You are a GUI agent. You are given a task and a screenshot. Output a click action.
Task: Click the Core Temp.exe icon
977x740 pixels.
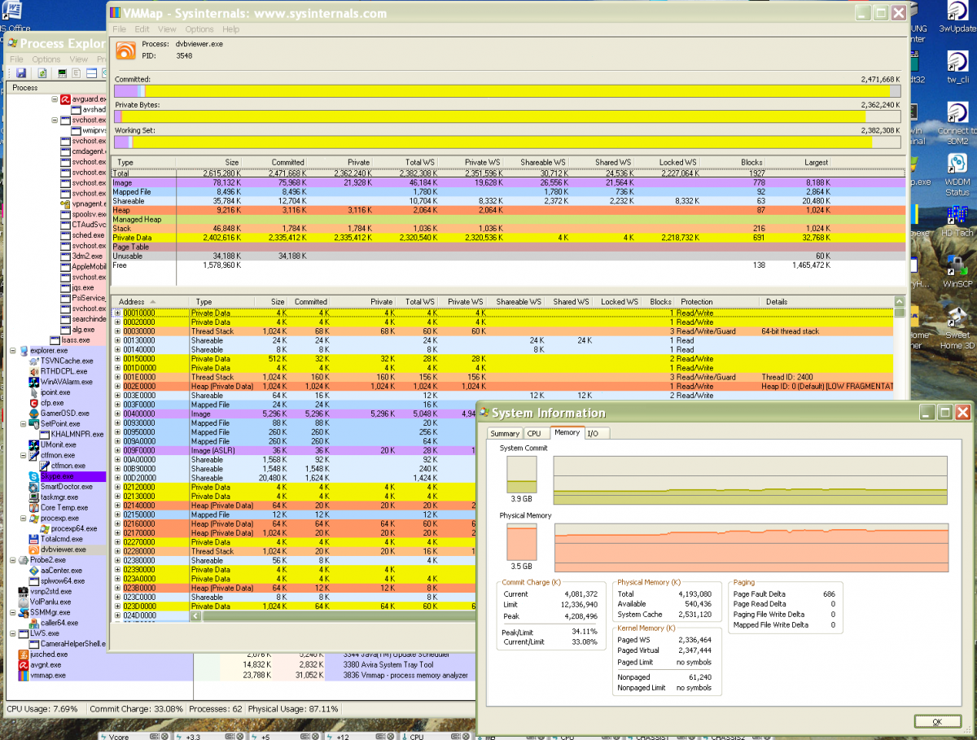click(34, 508)
